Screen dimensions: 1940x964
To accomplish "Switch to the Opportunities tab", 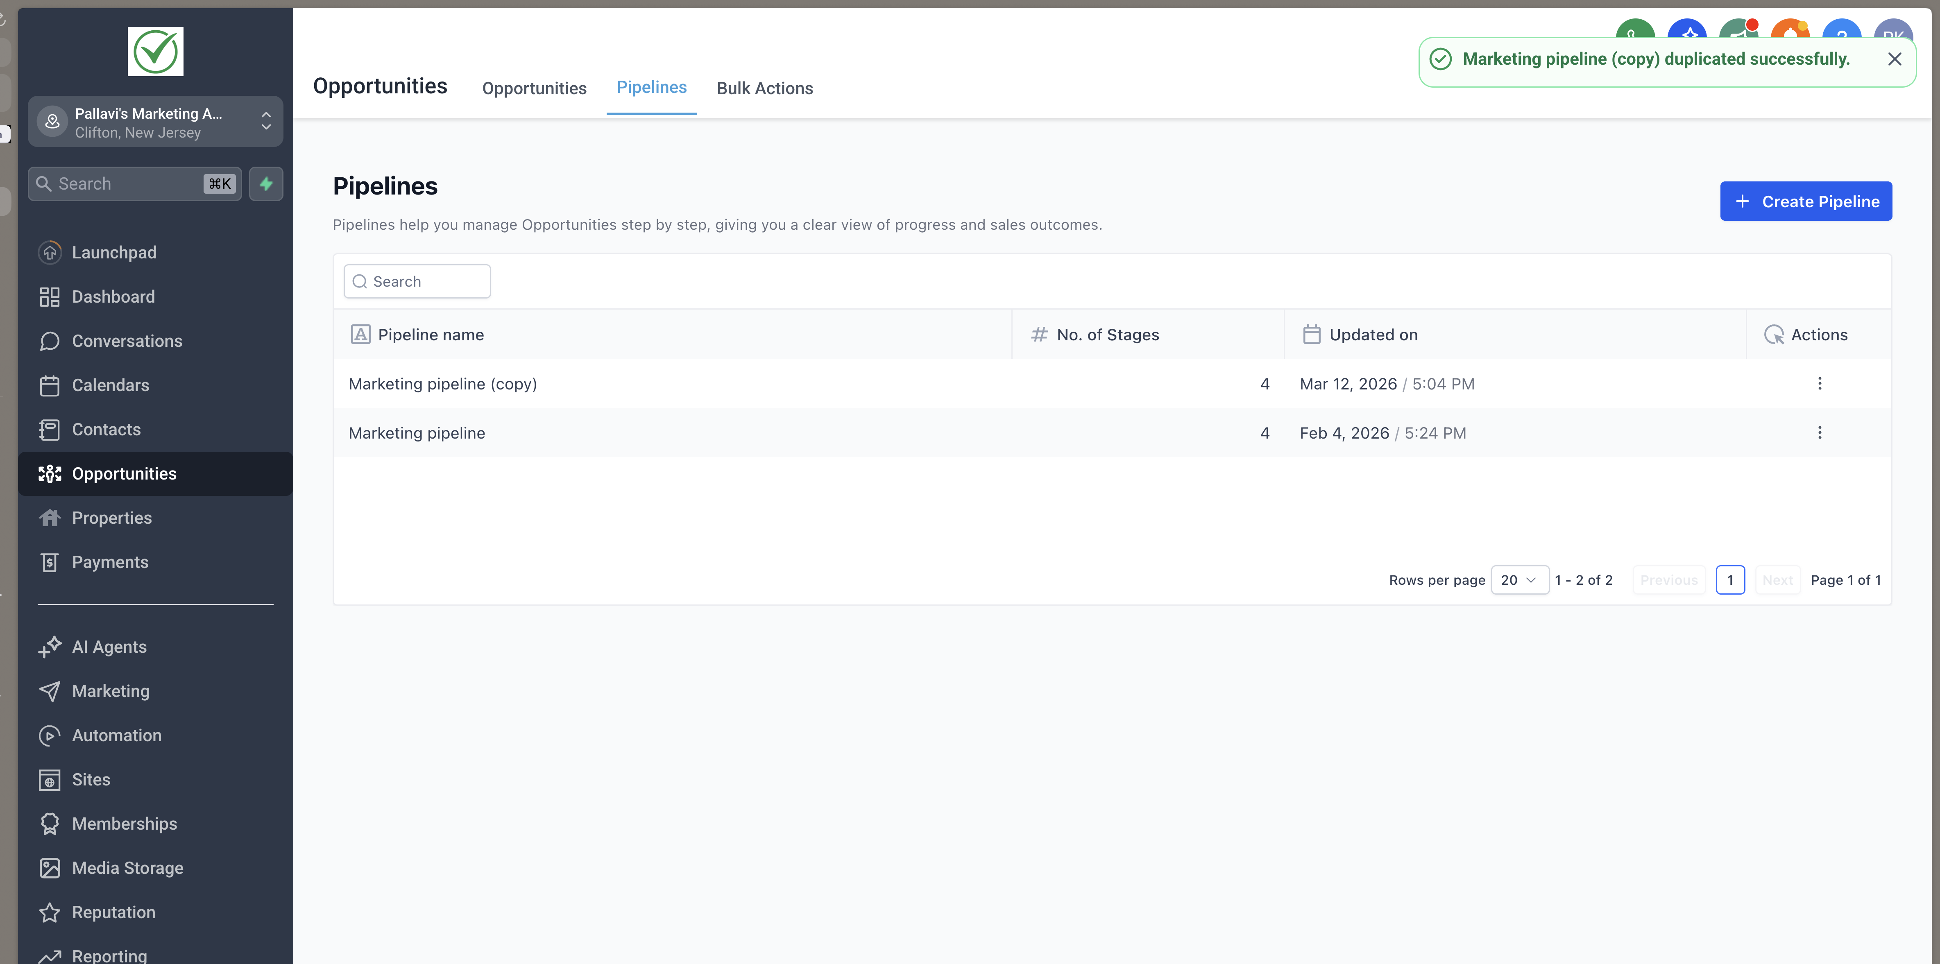I will coord(534,88).
